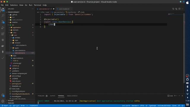Open the Explorer view in activity bar
190x107 pixels.
tap(3, 10)
